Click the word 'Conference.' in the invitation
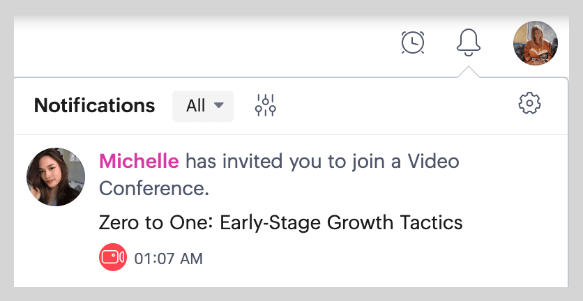The height and width of the screenshot is (301, 583). pyautogui.click(x=154, y=188)
